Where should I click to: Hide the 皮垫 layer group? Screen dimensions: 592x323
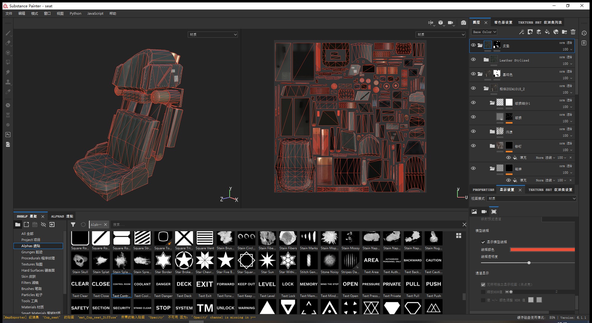pos(473,45)
